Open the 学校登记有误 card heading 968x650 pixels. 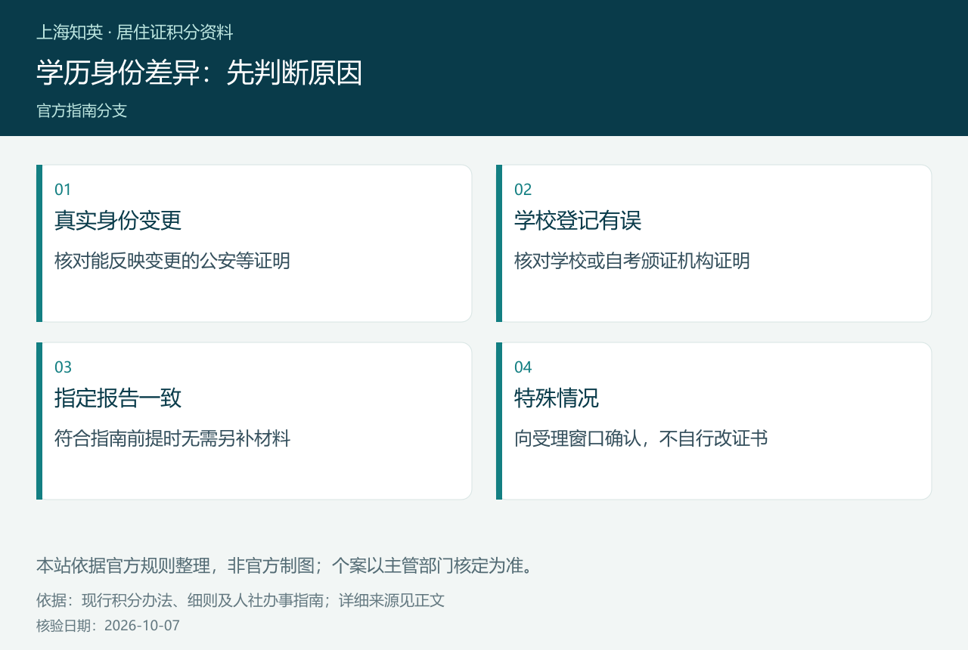pyautogui.click(x=578, y=221)
